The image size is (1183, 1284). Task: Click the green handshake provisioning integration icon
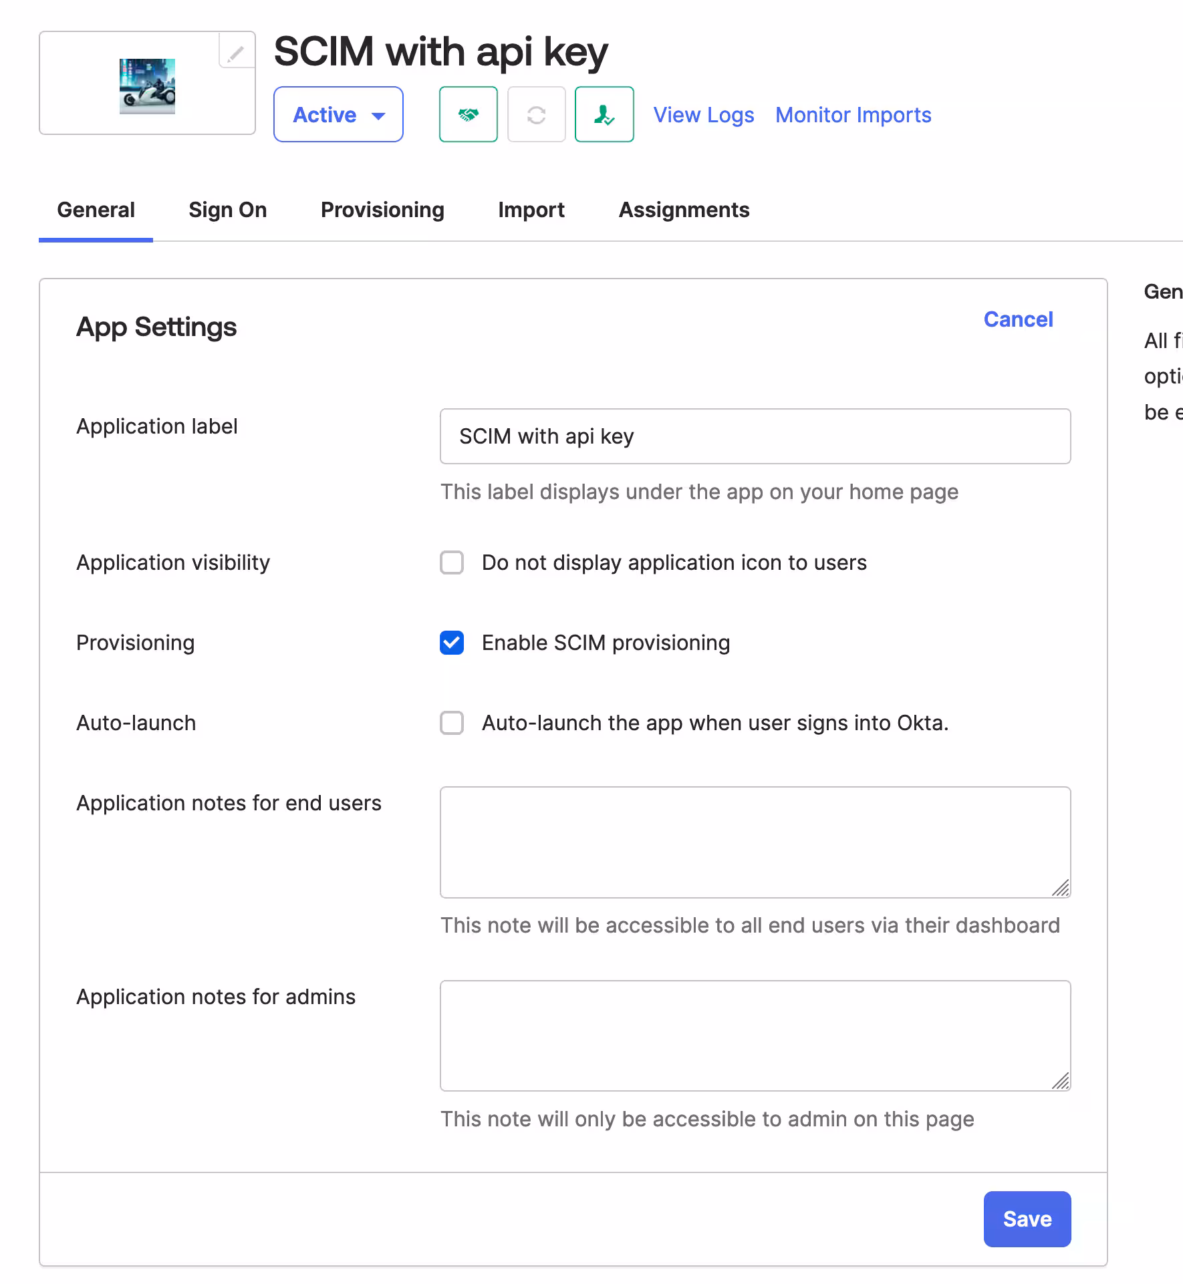[x=468, y=114]
